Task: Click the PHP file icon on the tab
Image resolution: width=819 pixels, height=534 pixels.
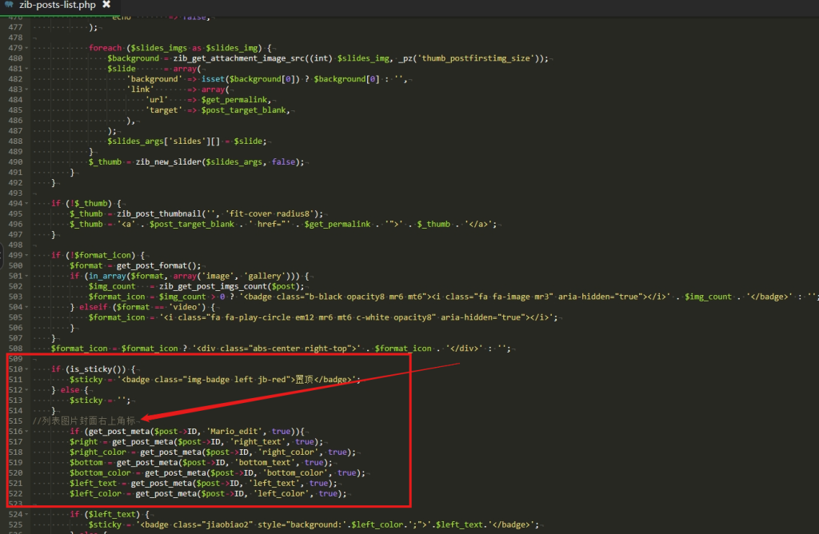Action: (9, 5)
